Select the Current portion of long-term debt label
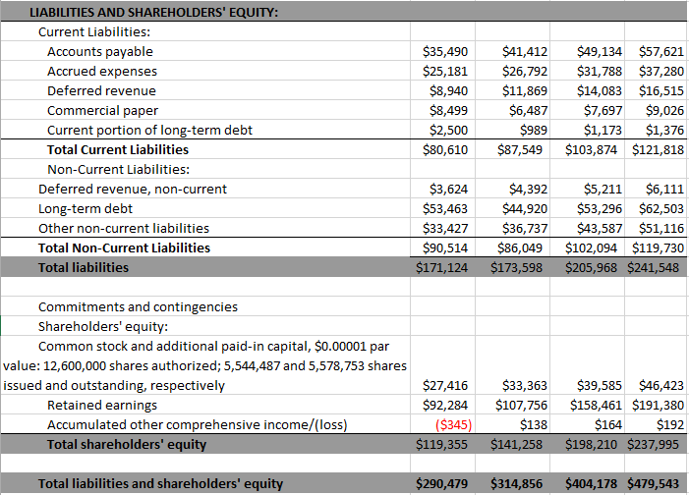This screenshot has height=495, width=689. click(x=149, y=130)
